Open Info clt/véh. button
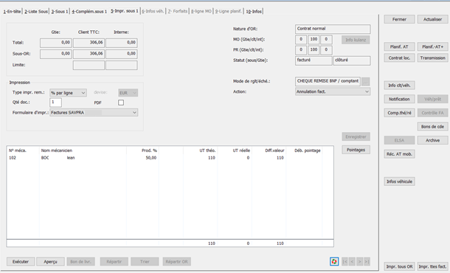 click(x=399, y=86)
